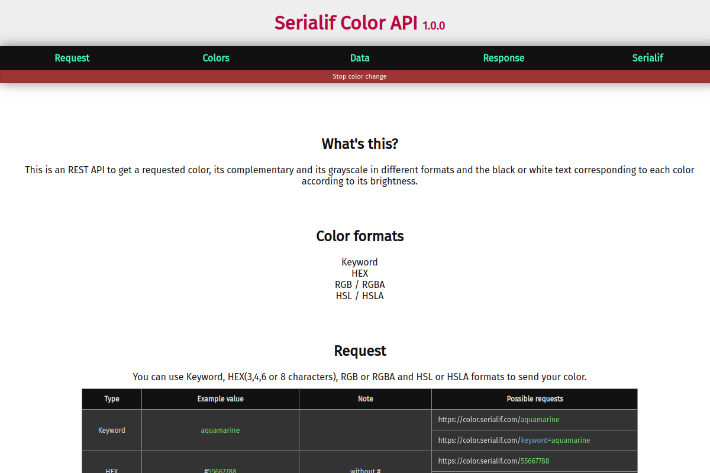
Task: Select the Request section heading
Action: pyautogui.click(x=360, y=351)
